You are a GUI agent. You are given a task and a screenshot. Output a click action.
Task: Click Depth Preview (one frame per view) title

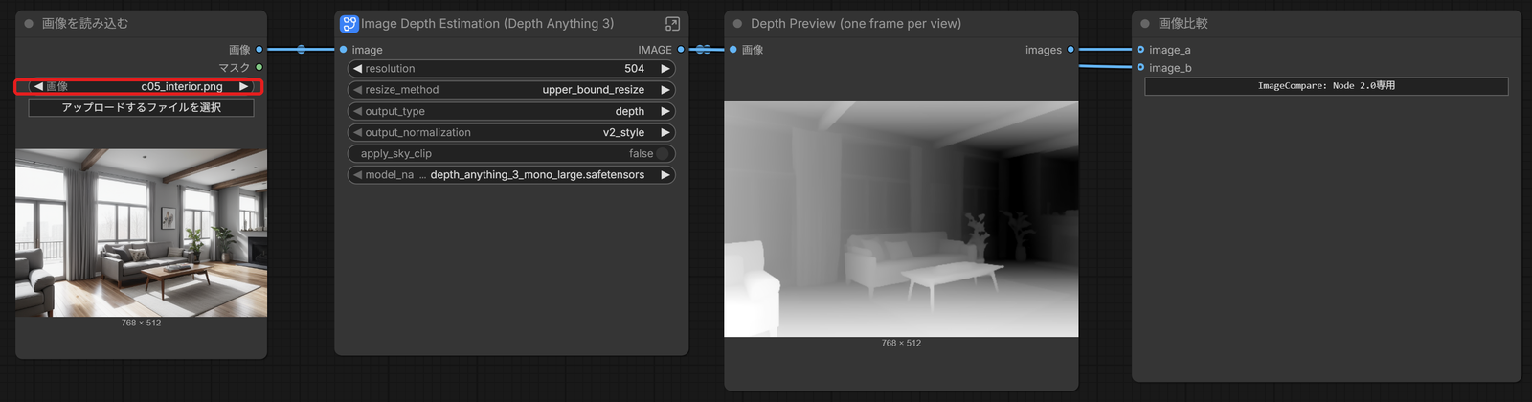[856, 24]
